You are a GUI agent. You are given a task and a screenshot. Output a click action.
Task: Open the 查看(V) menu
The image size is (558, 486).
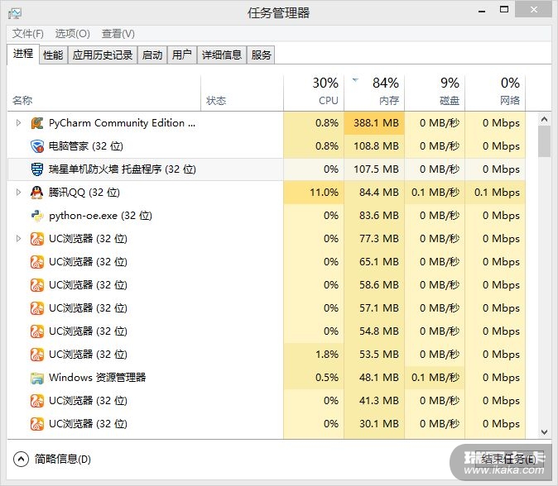[x=118, y=34]
